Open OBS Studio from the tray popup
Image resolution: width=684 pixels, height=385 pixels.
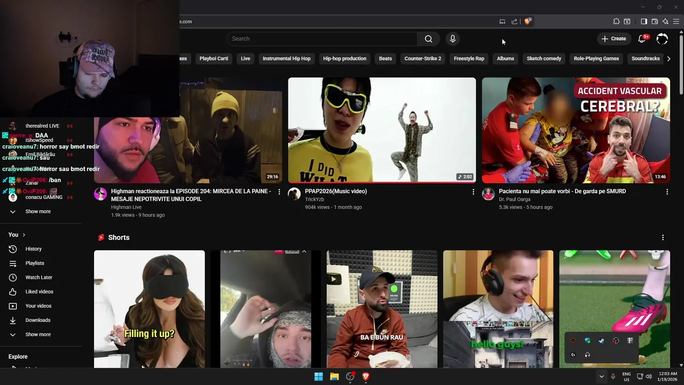coord(616,341)
